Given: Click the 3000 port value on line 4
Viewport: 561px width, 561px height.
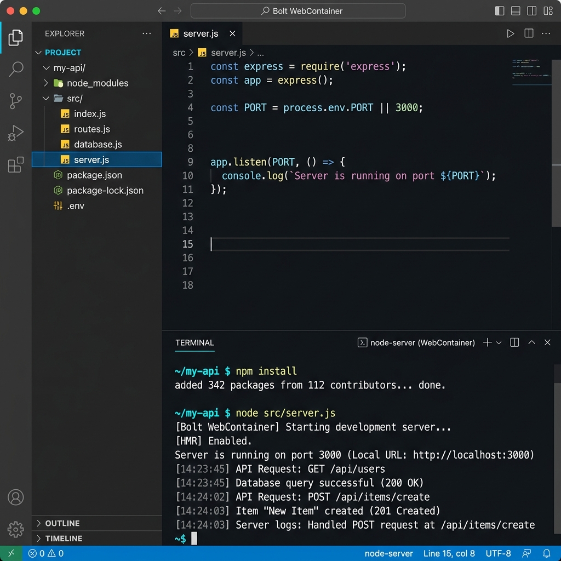Looking at the screenshot, I should click(x=407, y=107).
